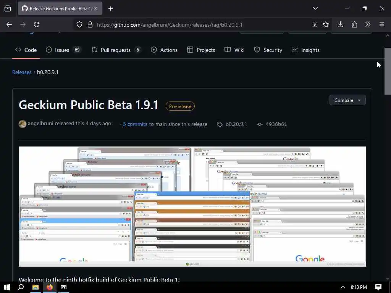Open Firefox View icon at top left

8,8
